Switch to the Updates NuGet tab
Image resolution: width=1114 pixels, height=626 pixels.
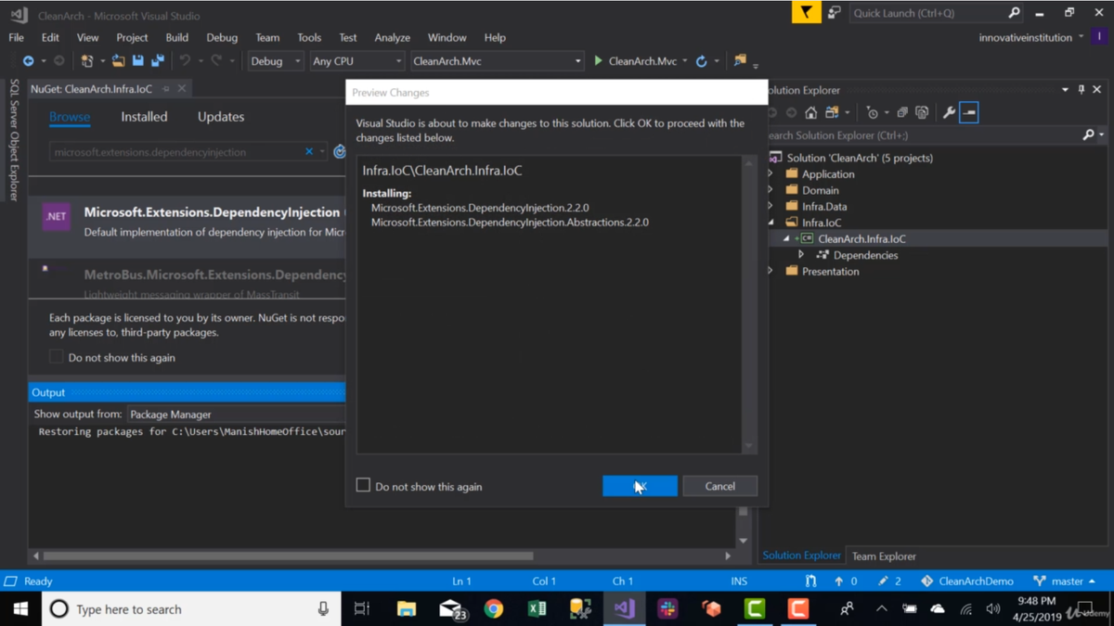221,117
